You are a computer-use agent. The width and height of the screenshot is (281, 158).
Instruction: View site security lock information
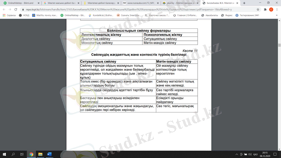(23, 9)
